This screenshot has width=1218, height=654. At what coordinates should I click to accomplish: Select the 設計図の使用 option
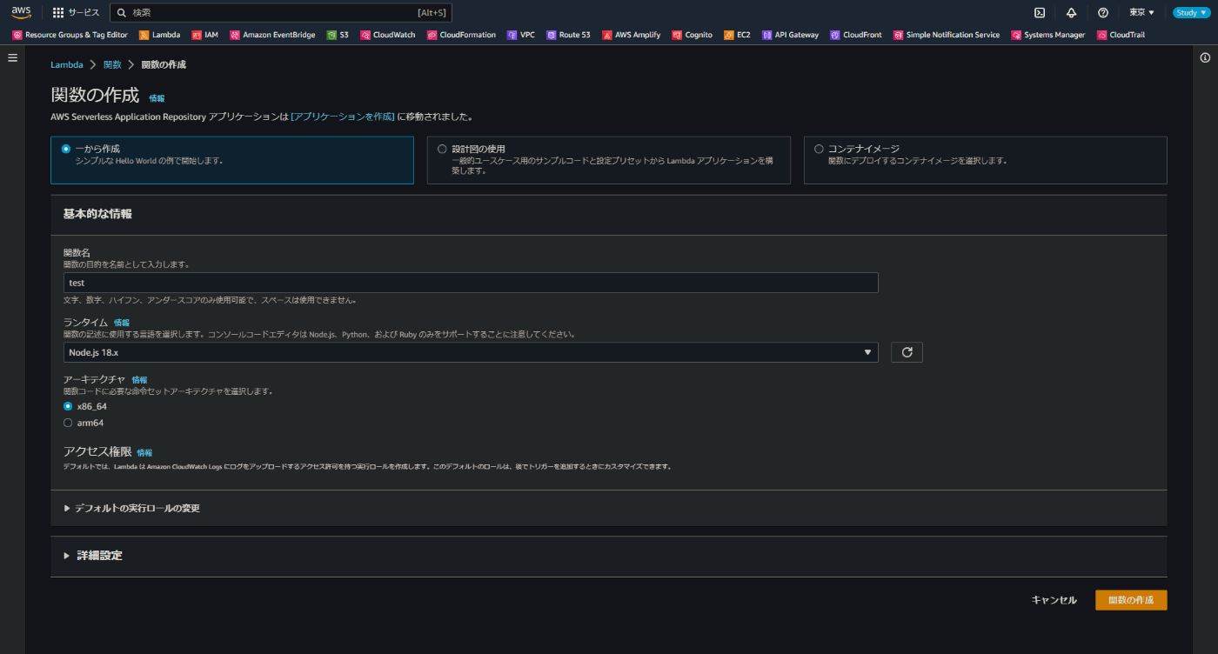pos(608,160)
